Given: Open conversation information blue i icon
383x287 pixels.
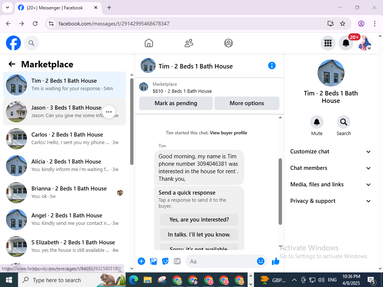Looking at the screenshot, I should [x=272, y=65].
